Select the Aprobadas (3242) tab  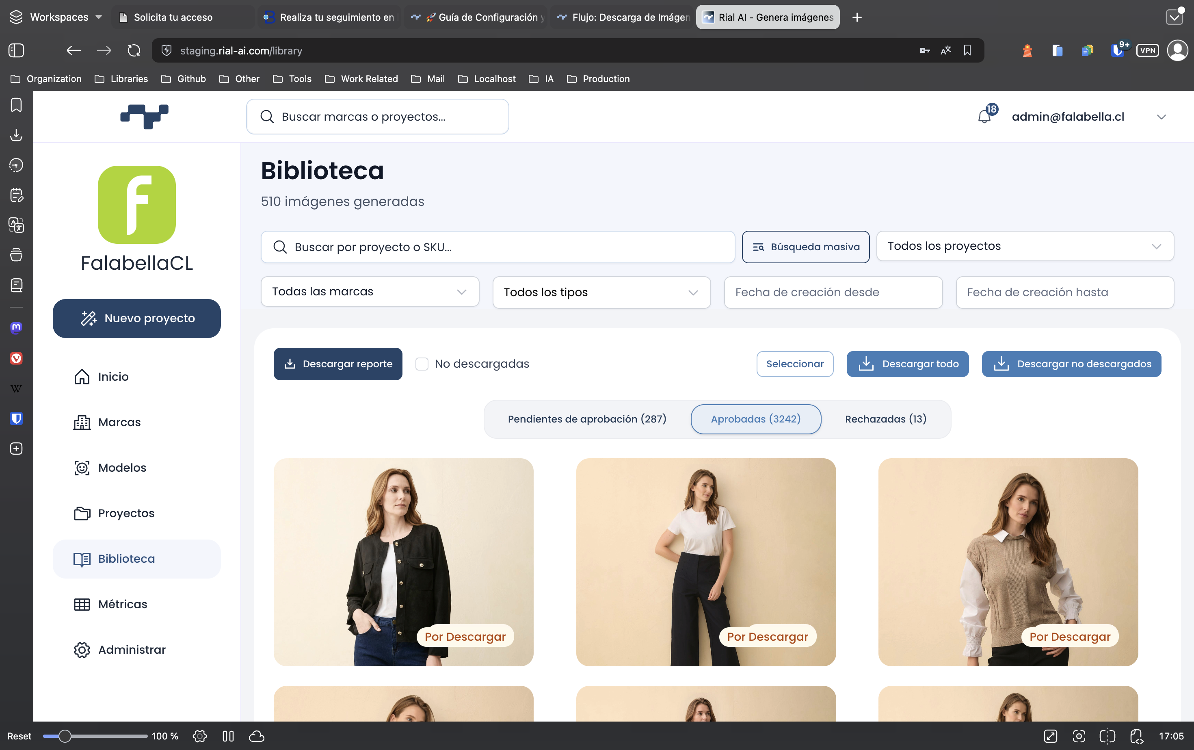756,419
